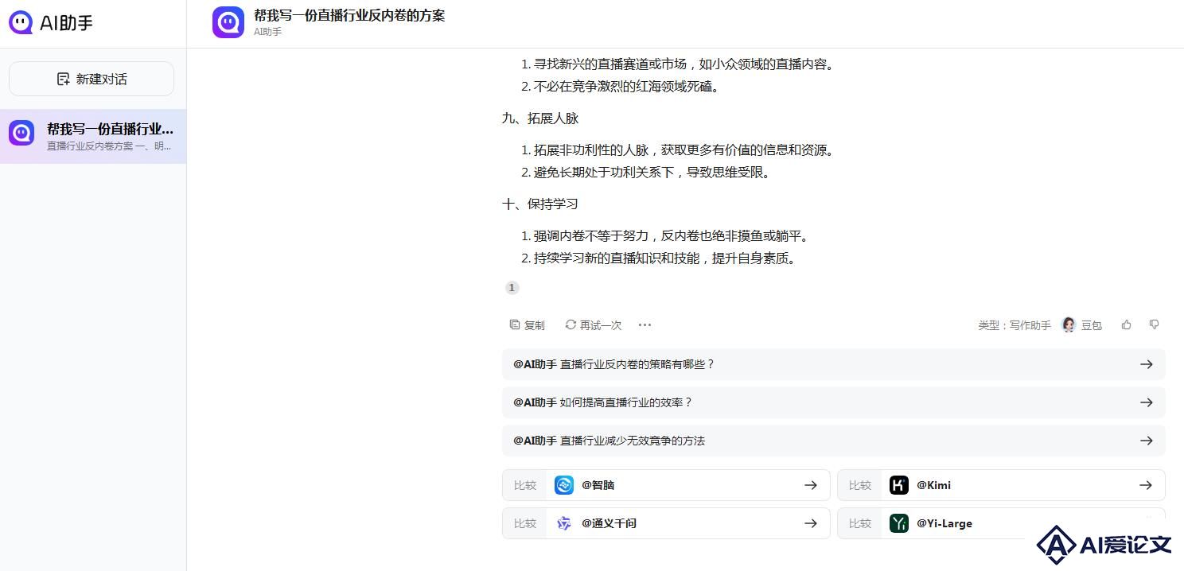Image resolution: width=1184 pixels, height=571 pixels.
Task: Click the Yi-Large model icon
Action: pyautogui.click(x=899, y=523)
